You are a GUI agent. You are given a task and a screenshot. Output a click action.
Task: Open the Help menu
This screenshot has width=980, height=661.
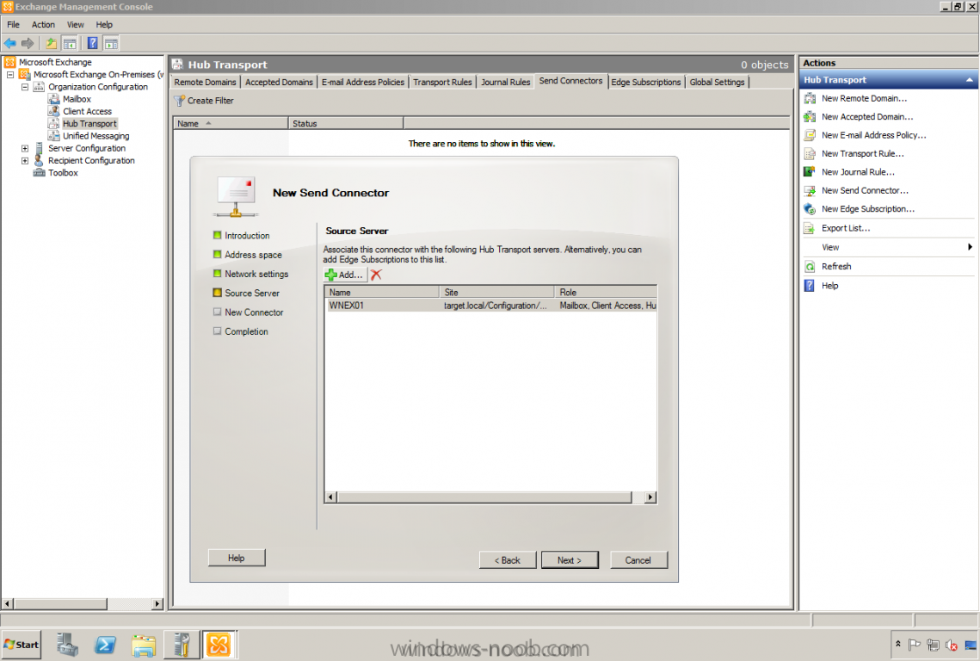(x=104, y=24)
